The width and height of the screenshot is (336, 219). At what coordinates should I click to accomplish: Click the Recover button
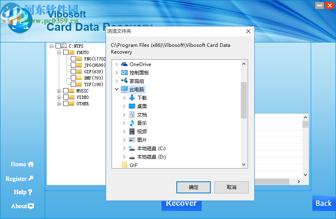tap(181, 205)
